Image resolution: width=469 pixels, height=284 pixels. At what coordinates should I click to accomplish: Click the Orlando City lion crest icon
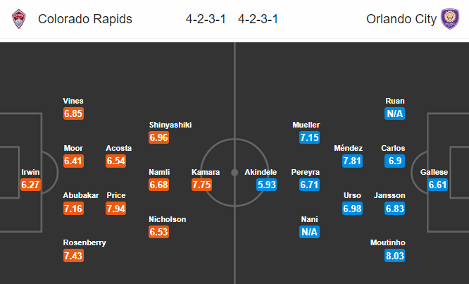click(450, 19)
